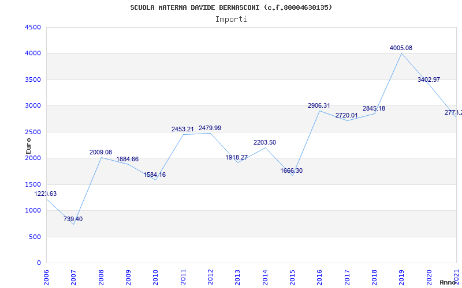Click the 2012 x-axis year label
Screen dimensions: 462x288
coord(210,278)
